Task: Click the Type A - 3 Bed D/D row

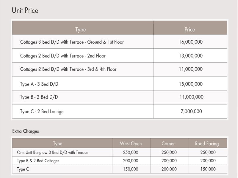Action: click(x=39, y=84)
